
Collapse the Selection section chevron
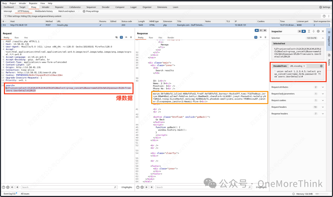pyautogui.click(x=323, y=38)
